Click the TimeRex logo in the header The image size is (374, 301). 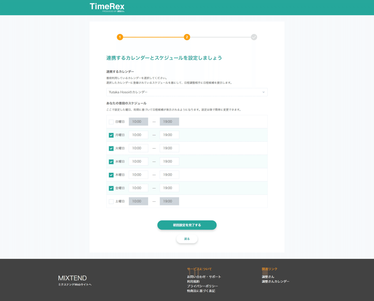107,7
